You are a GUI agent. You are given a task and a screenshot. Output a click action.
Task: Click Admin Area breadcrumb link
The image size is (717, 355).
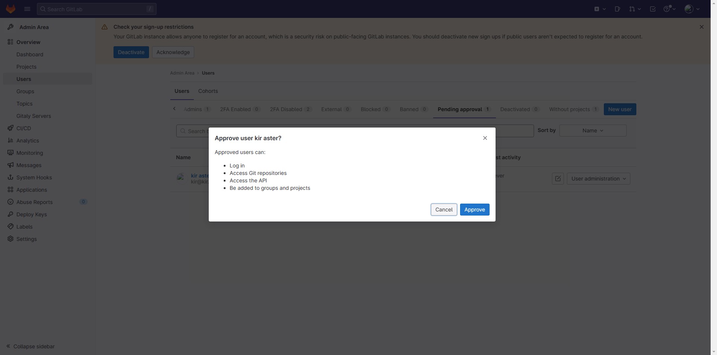[x=182, y=73]
